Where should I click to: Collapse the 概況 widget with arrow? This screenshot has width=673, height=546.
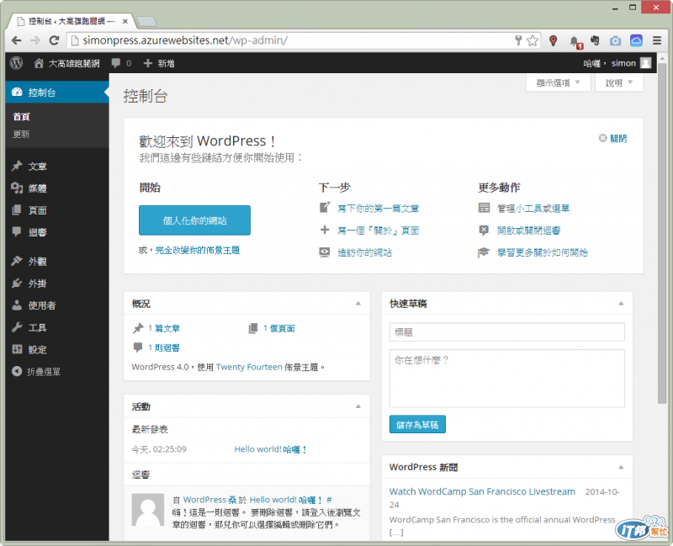click(x=358, y=304)
